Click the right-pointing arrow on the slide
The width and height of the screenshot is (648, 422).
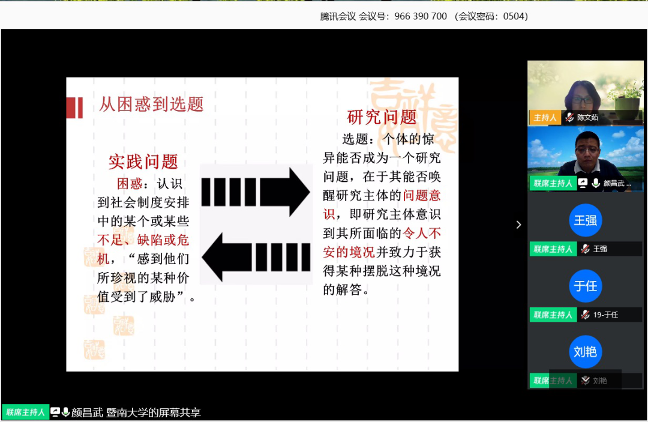pos(256,192)
